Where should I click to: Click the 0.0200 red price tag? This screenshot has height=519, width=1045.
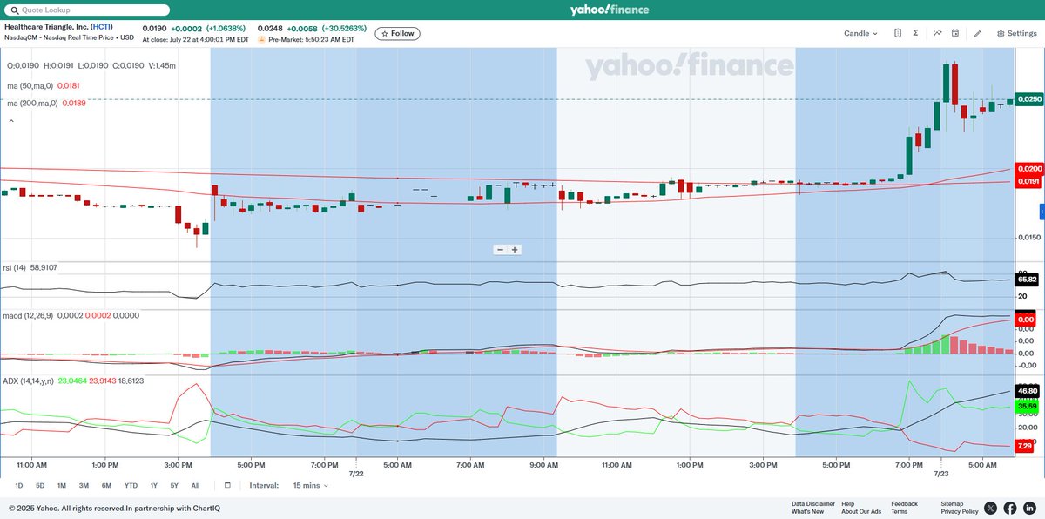1029,168
